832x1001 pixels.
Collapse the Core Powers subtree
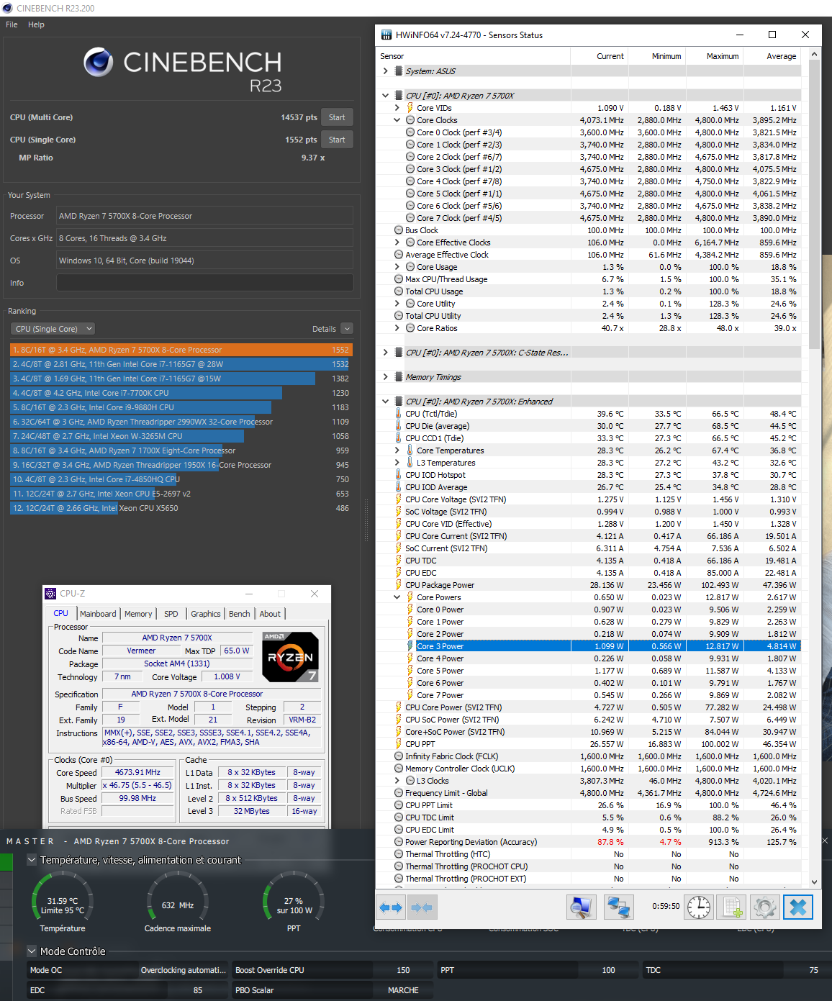click(397, 597)
